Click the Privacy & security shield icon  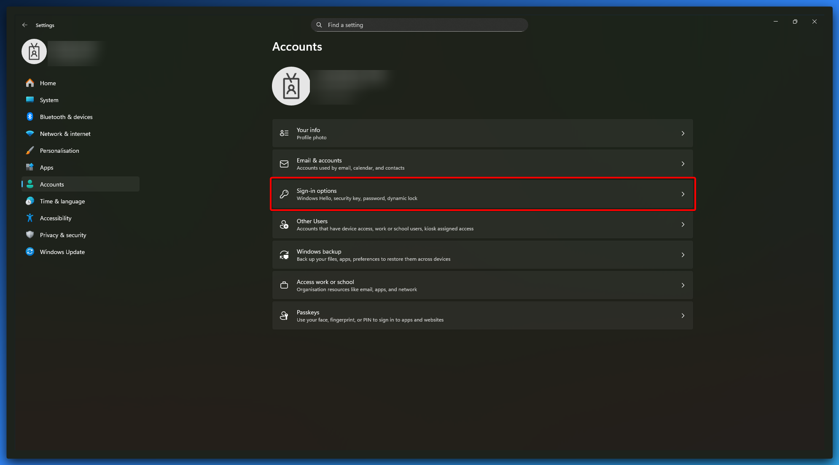(x=30, y=235)
